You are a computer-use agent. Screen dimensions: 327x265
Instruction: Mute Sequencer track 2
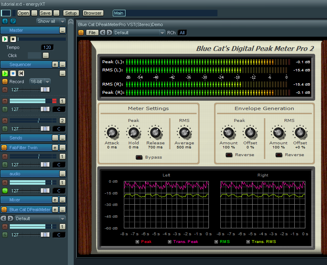[5, 121]
